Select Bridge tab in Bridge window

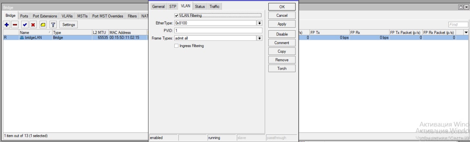click(x=11, y=16)
